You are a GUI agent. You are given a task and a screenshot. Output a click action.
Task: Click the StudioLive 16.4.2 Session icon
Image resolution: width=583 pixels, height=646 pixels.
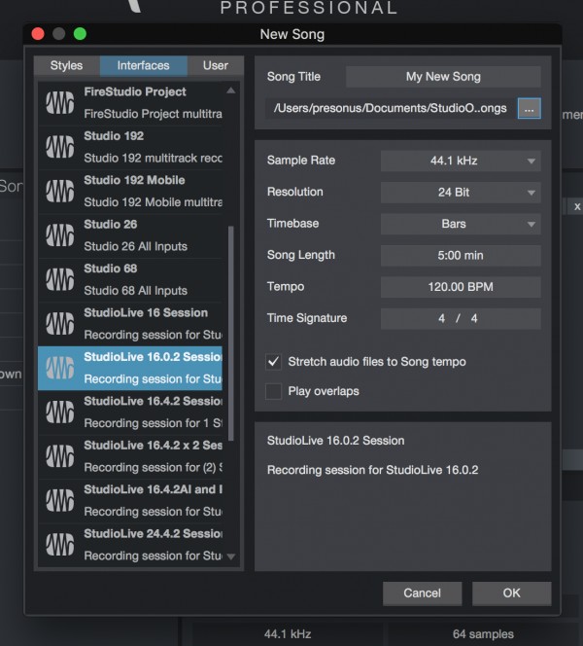pyautogui.click(x=60, y=412)
